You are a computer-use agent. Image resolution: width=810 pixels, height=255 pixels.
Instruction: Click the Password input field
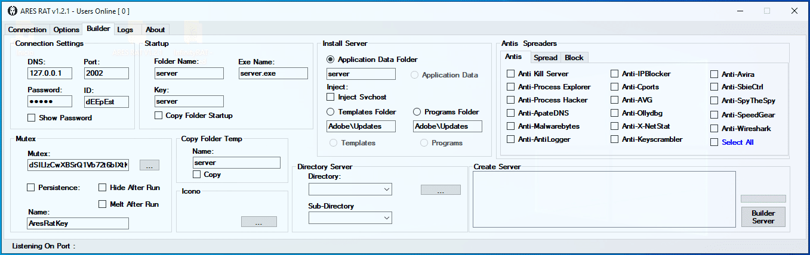[50, 101]
